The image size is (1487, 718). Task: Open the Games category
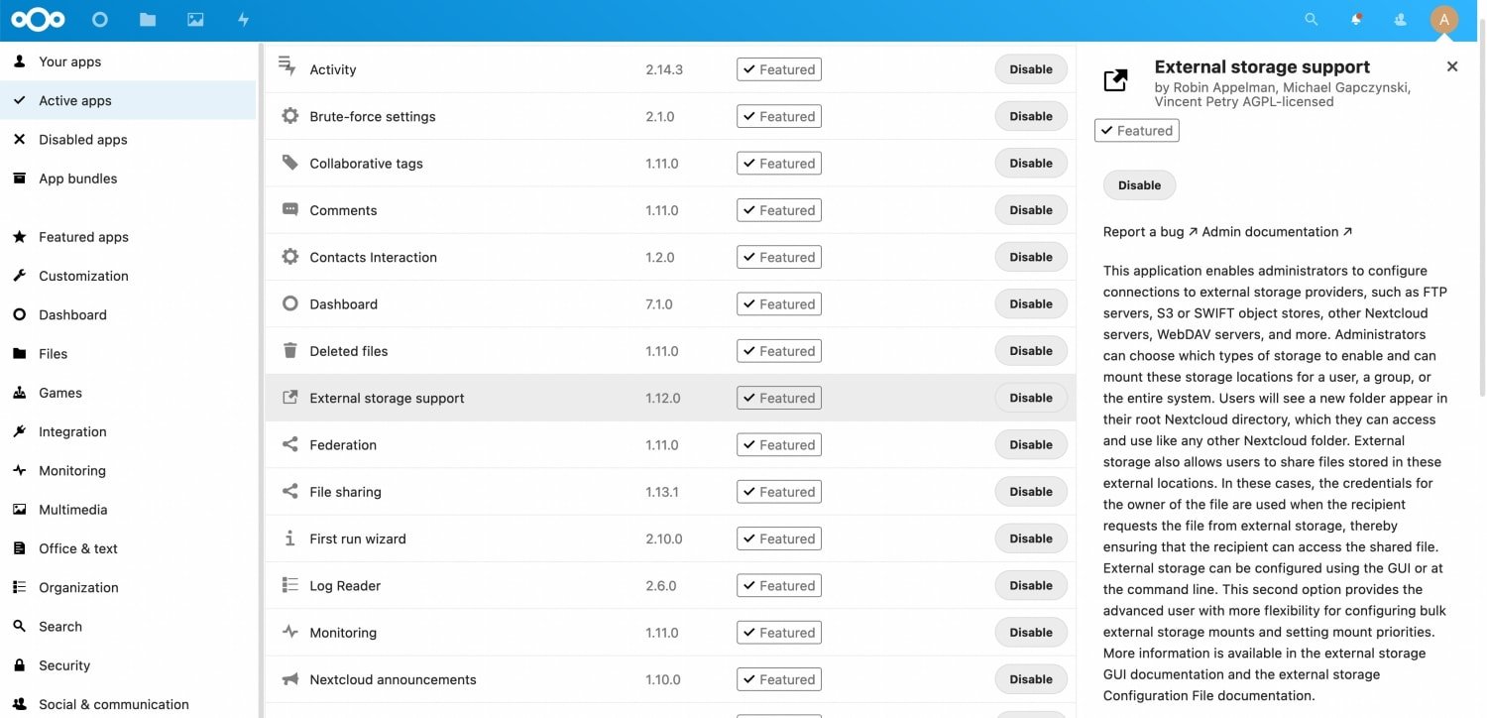tap(128, 393)
